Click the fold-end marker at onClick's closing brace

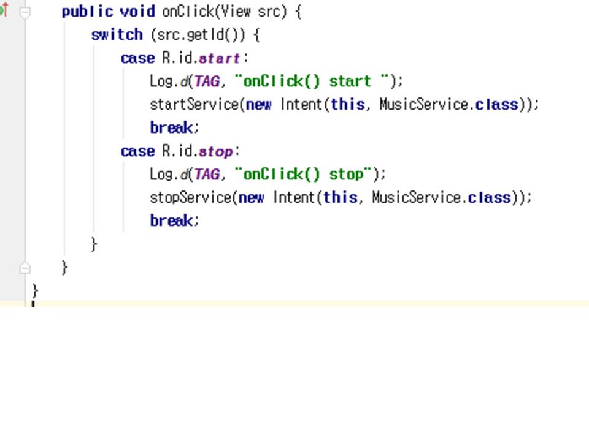(x=25, y=268)
